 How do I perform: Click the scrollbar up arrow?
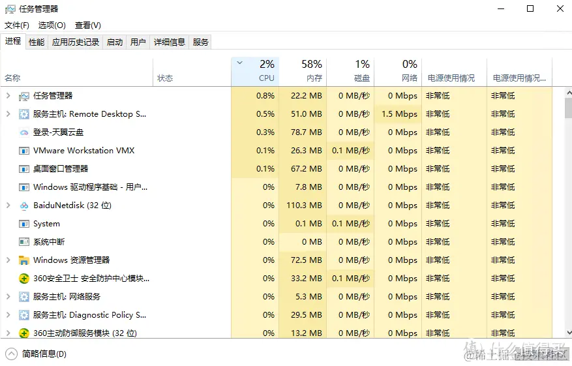(569, 93)
